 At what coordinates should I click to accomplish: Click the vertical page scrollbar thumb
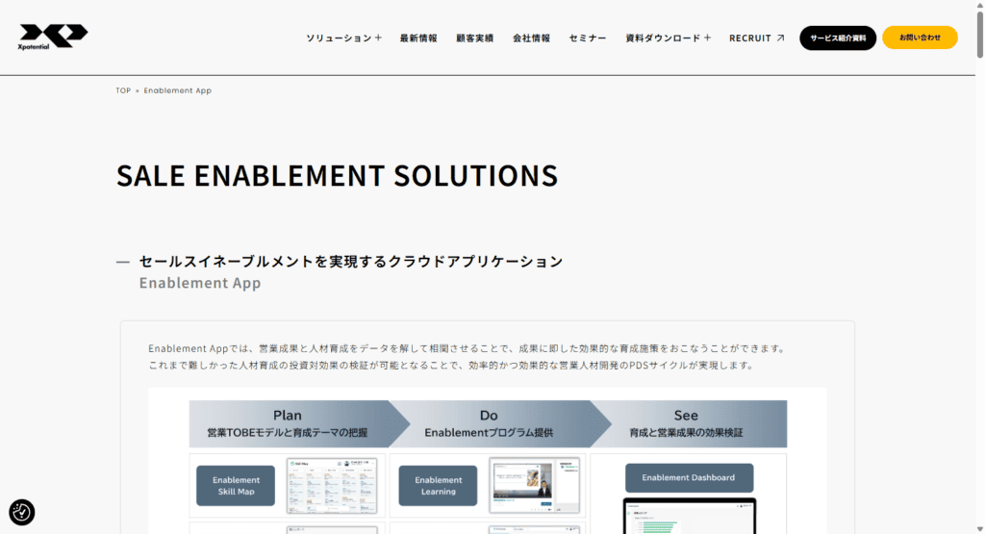click(x=980, y=35)
